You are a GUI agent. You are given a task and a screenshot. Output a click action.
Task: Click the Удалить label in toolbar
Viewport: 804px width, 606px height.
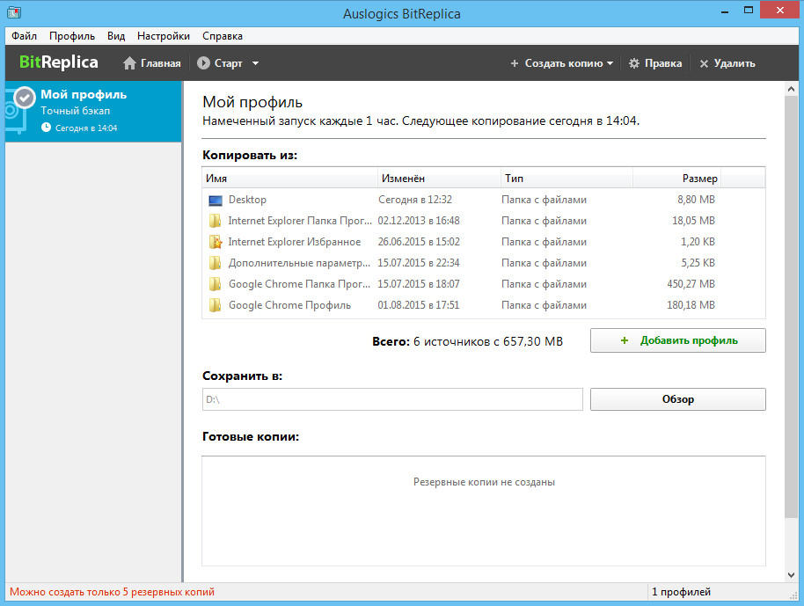[735, 63]
